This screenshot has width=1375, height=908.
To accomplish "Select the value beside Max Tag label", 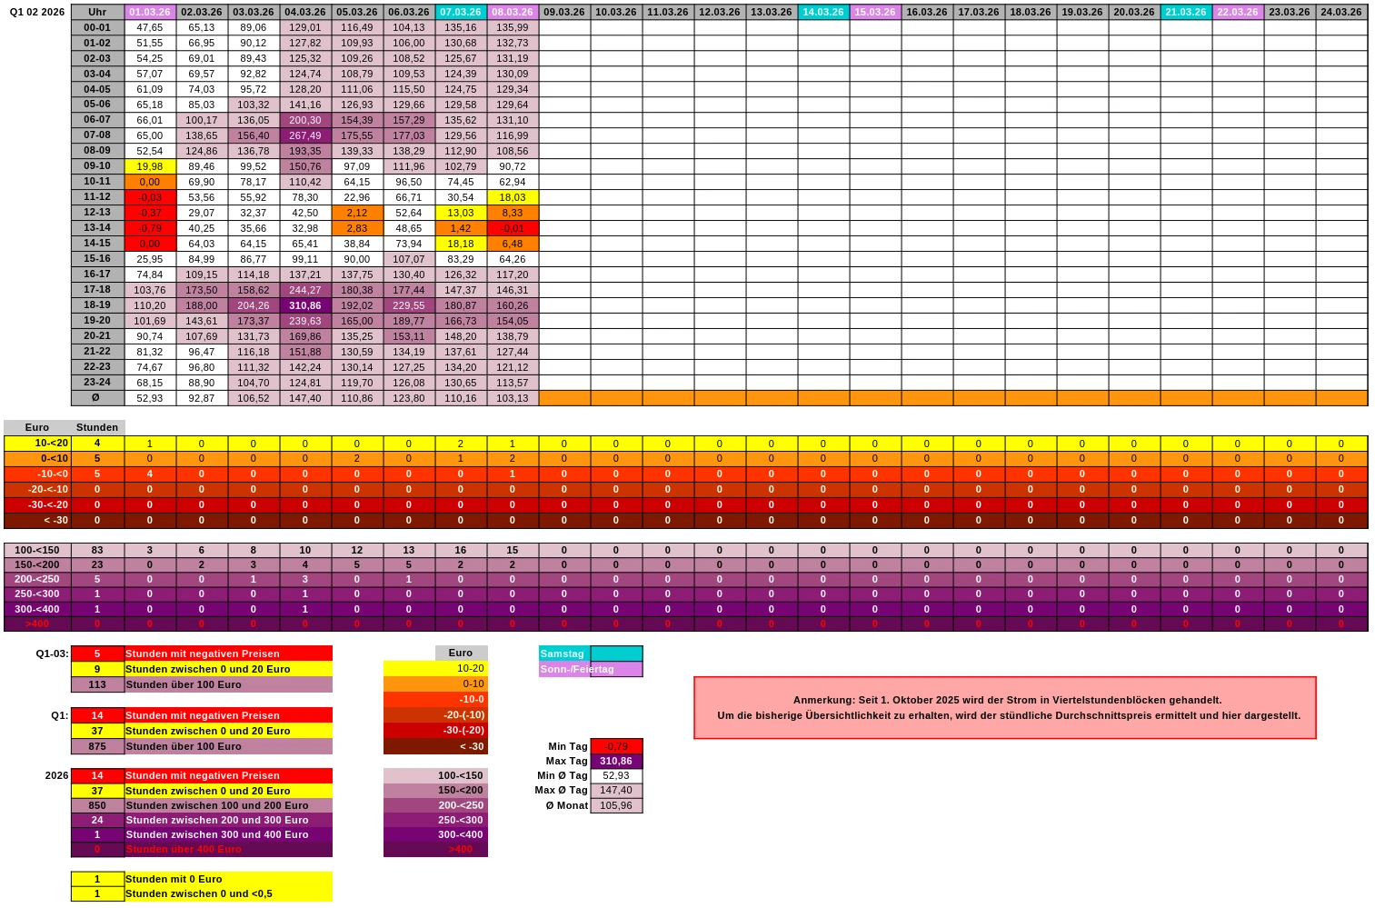I will 616,762.
